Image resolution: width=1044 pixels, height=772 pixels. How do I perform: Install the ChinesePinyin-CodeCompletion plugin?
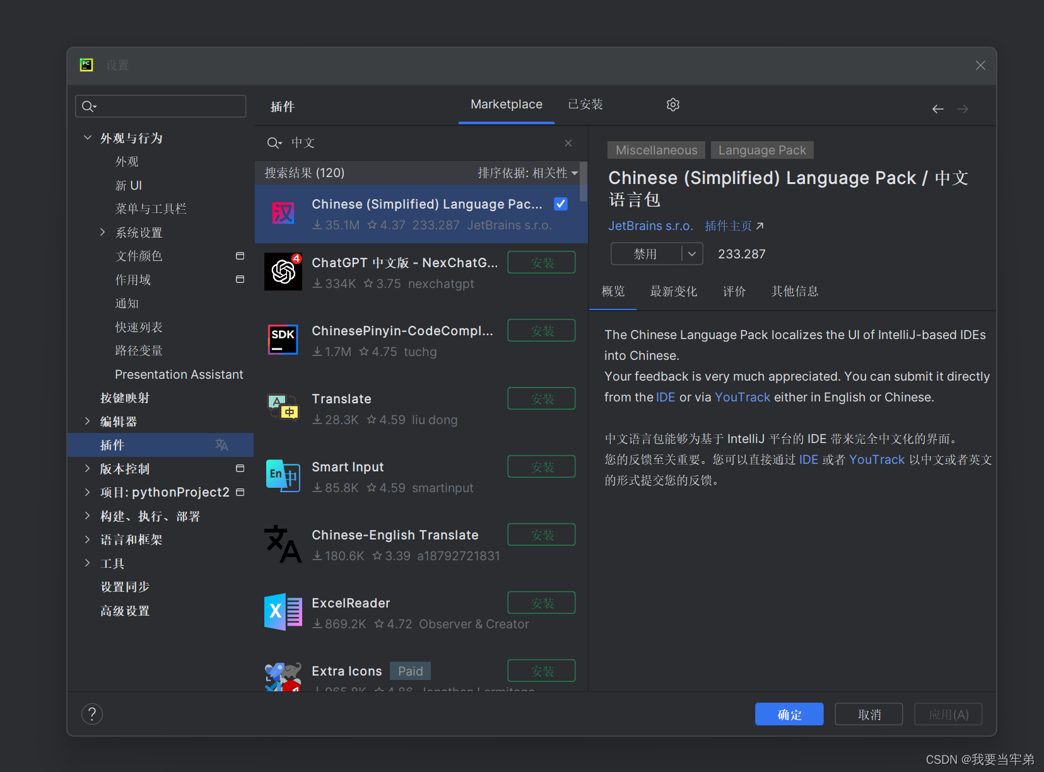coord(542,331)
